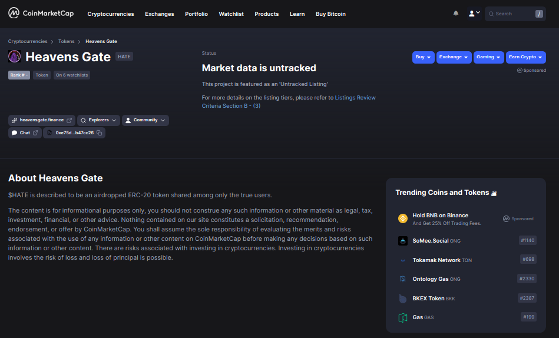Open the Exchange dropdown
This screenshot has width=559, height=338.
coord(454,57)
